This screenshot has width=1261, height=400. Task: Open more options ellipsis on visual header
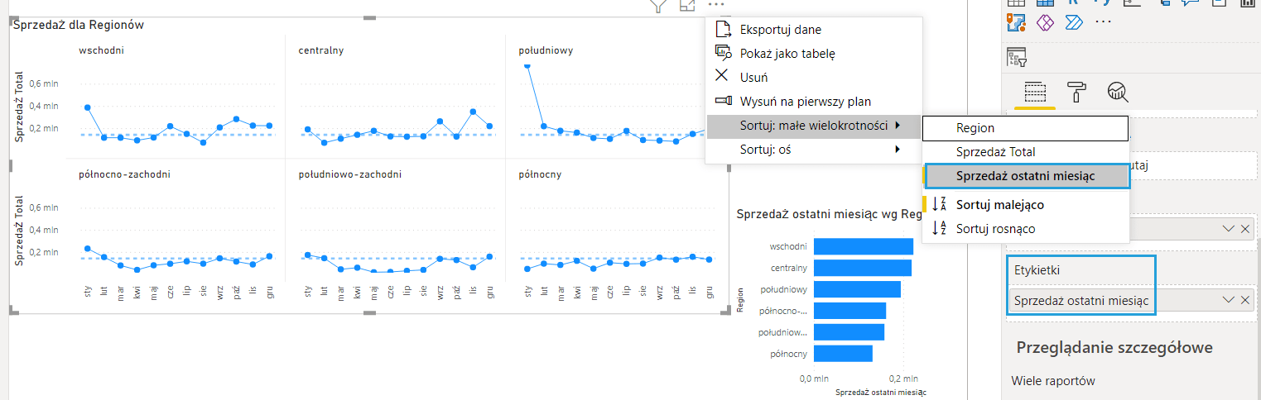click(716, 6)
